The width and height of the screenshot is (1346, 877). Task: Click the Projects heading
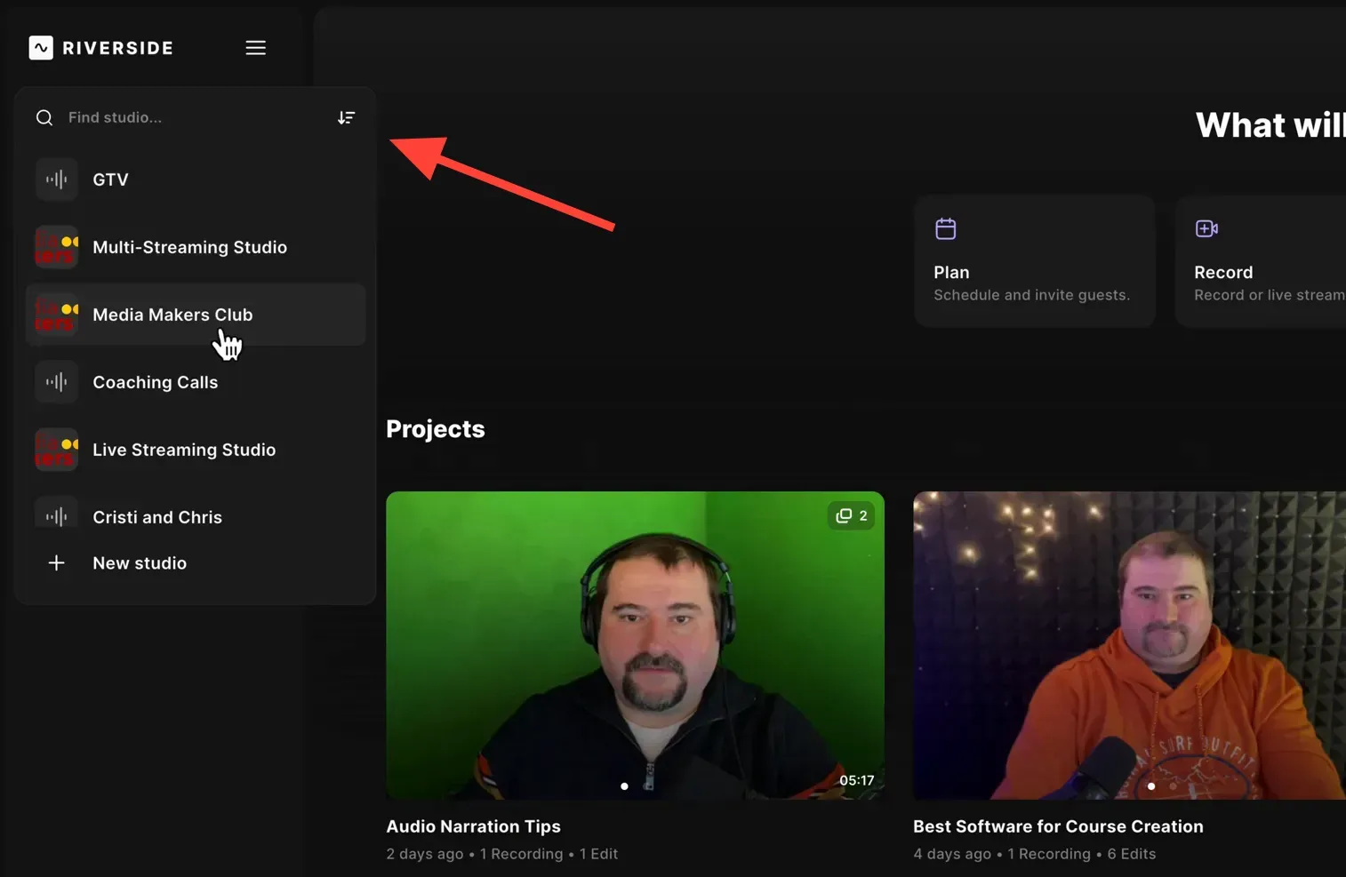[x=436, y=429]
